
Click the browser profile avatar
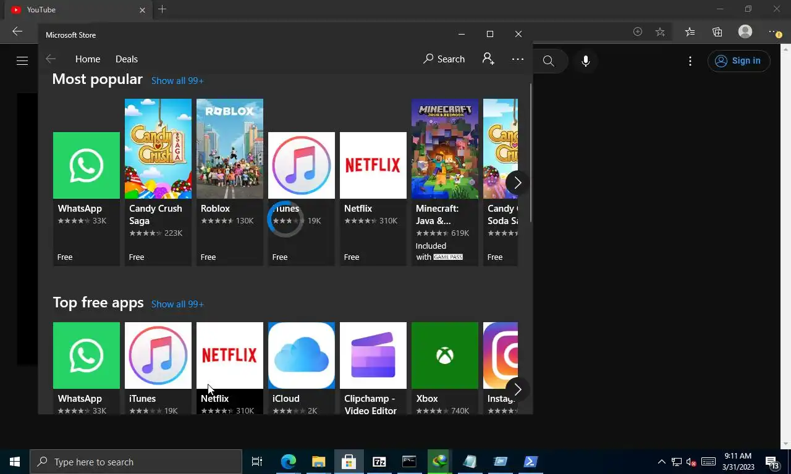[x=745, y=31]
